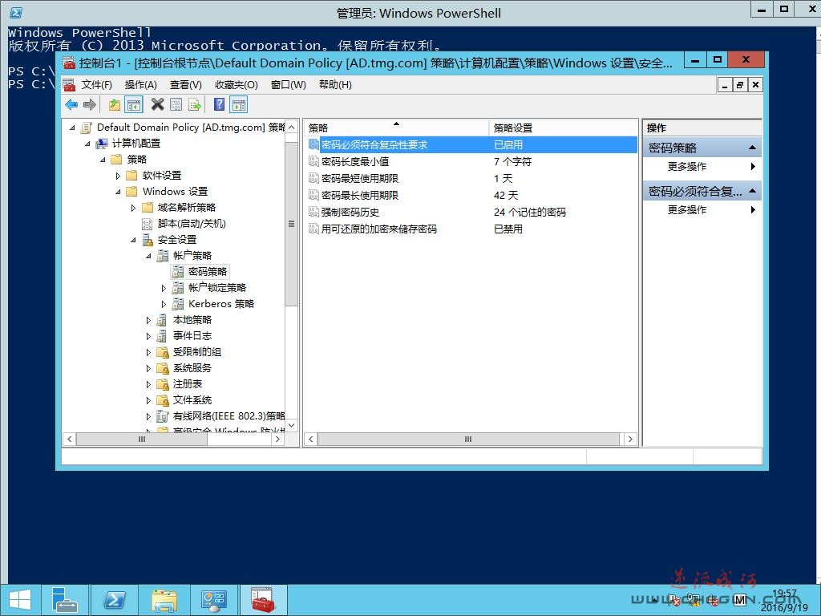The width and height of the screenshot is (821, 616).
Task: Collapse the 密码策略 actions section
Action: click(752, 148)
